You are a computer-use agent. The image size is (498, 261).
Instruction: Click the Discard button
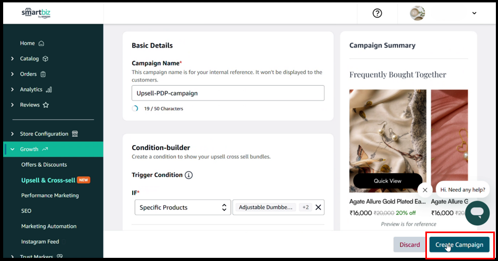(409, 245)
